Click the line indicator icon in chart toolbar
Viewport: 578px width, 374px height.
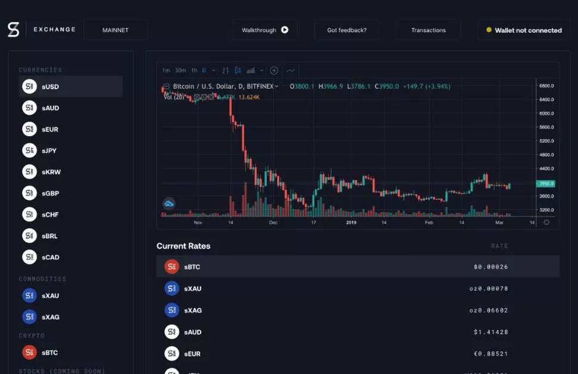290,70
